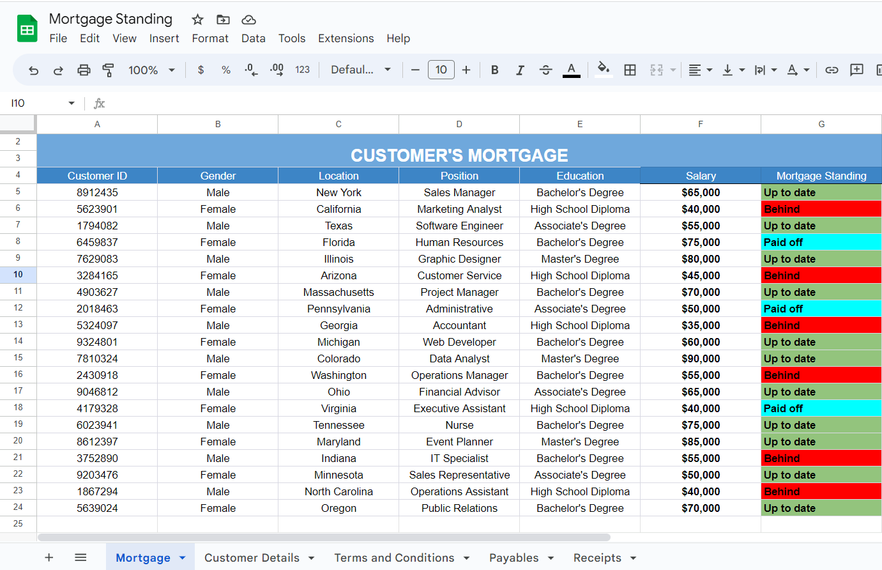This screenshot has height=570, width=882.
Task: Undo the last action
Action: point(34,70)
